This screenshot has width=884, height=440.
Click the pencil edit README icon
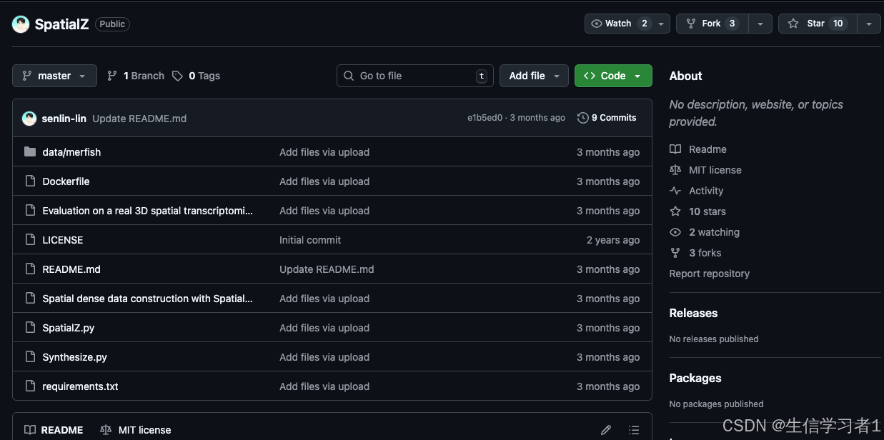tap(606, 430)
